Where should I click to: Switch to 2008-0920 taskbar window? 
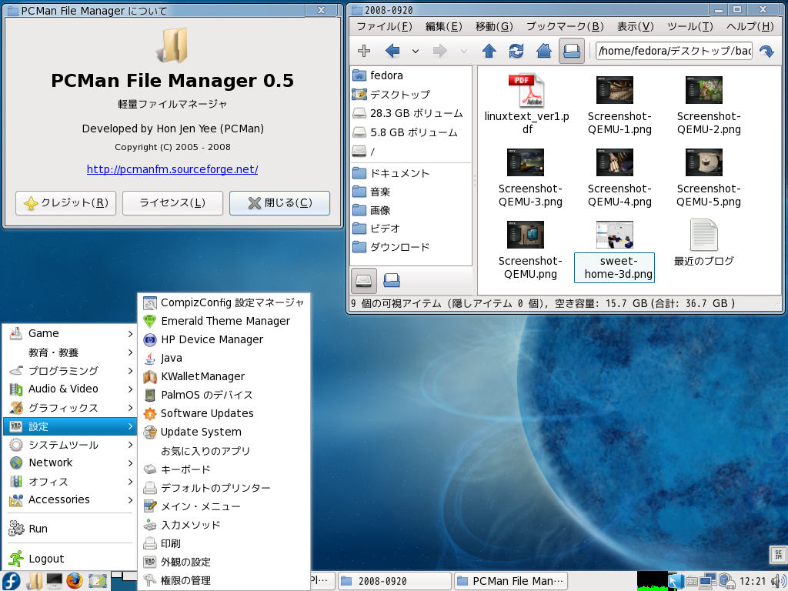pos(395,582)
